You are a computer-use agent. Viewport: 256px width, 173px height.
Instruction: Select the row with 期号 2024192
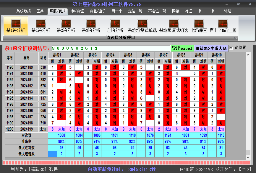(115, 86)
